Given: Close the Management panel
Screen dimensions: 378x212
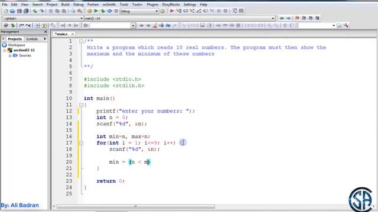Looking at the screenshot, I should click(x=45, y=32).
